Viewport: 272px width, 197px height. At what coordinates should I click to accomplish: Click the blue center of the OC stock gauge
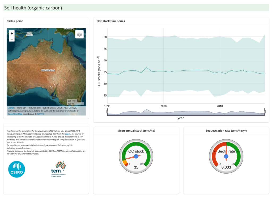(136, 156)
